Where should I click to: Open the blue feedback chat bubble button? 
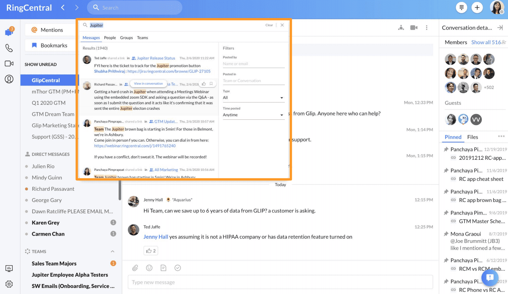point(490,277)
